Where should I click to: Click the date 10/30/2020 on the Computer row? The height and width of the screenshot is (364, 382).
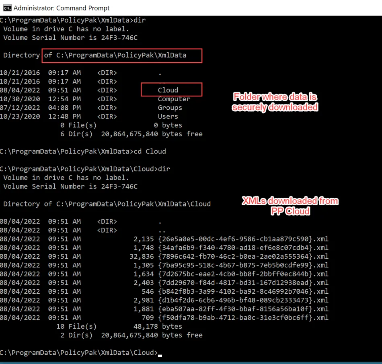click(20, 99)
